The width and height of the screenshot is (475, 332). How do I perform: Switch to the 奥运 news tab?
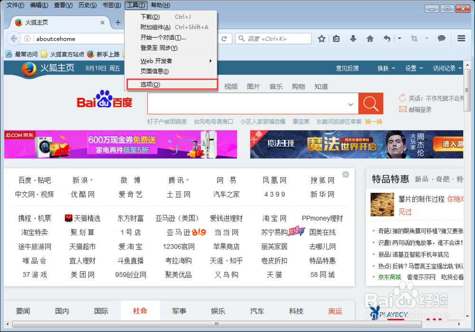click(335, 311)
